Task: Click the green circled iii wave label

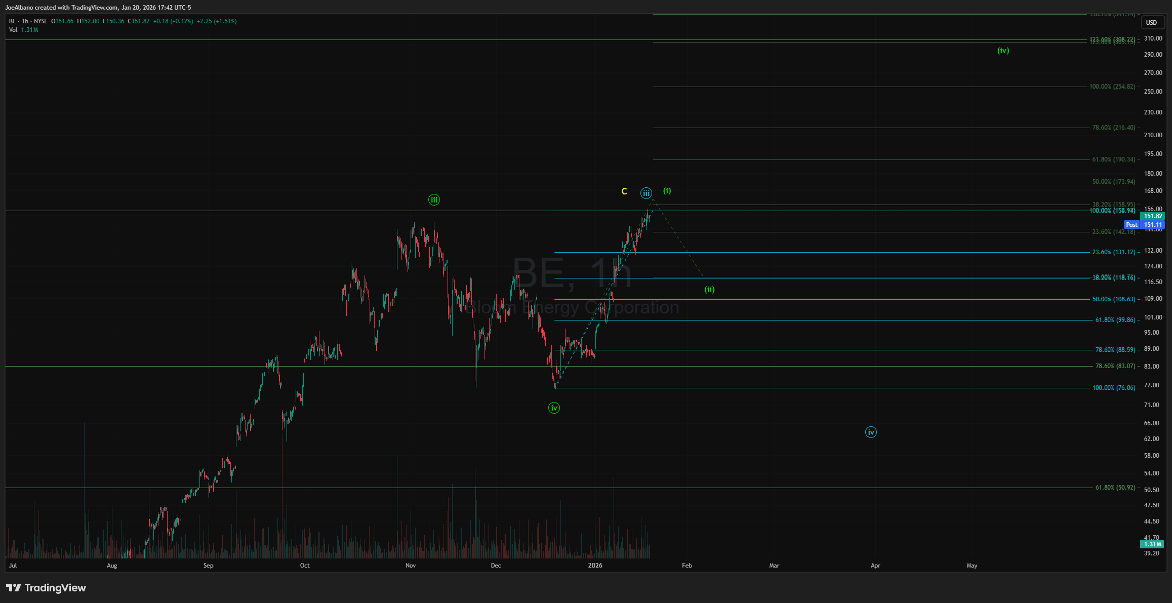Action: tap(434, 200)
